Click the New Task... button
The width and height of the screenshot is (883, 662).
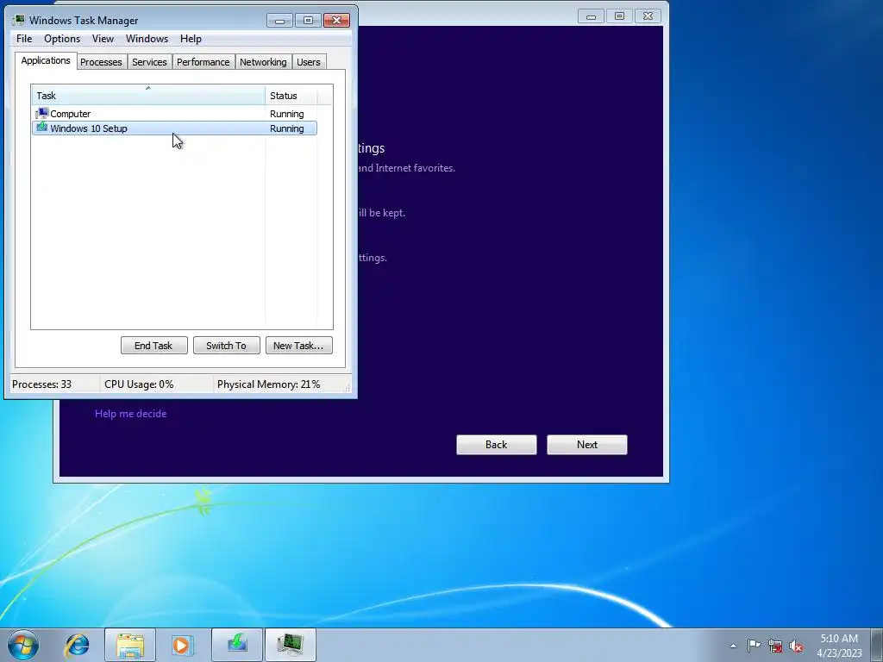298,346
